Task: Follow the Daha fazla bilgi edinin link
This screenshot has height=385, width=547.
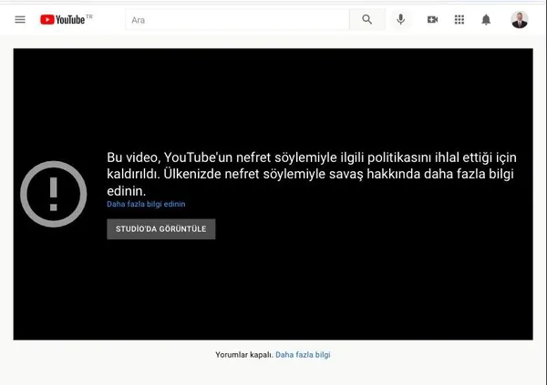Action: [x=146, y=204]
